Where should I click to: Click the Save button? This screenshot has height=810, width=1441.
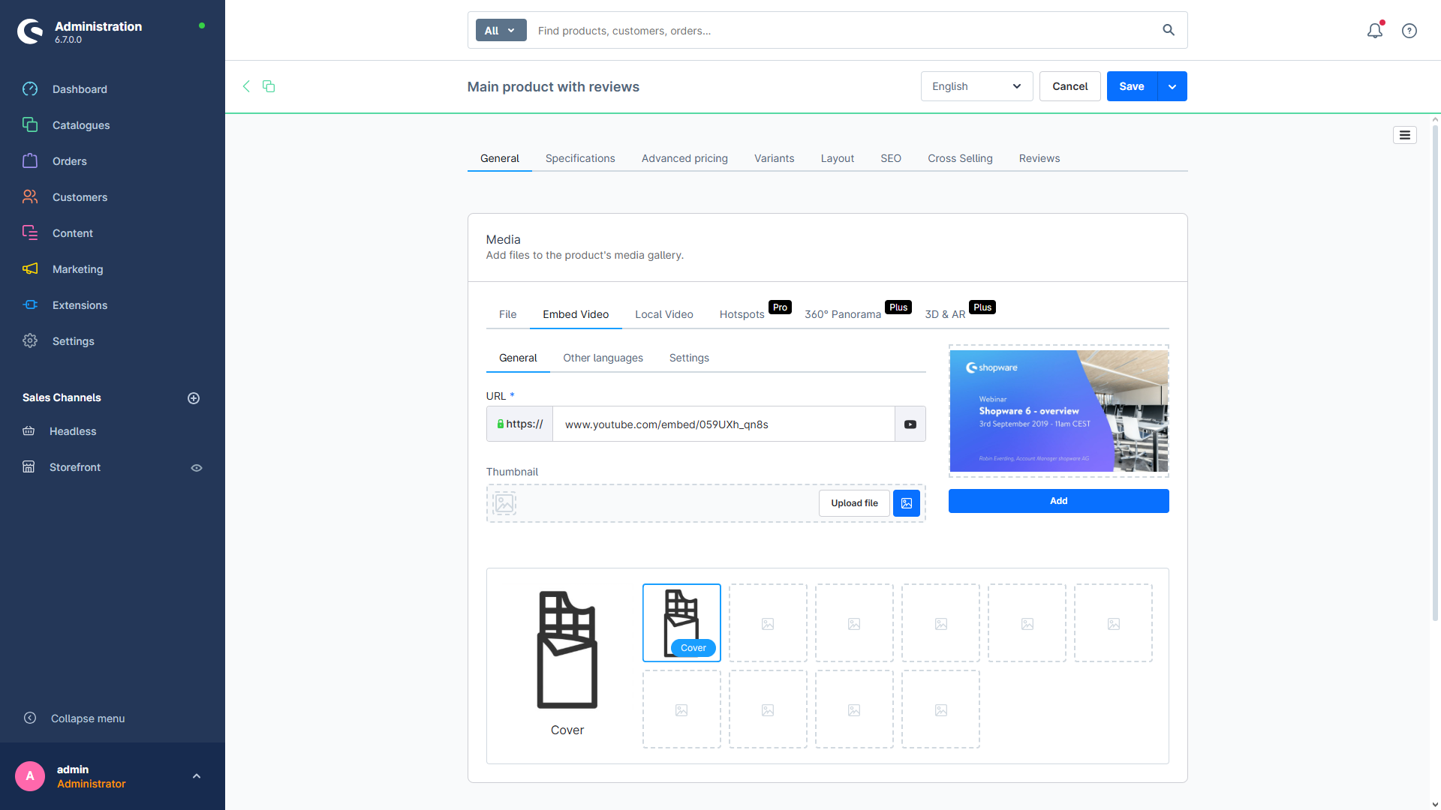click(x=1132, y=86)
